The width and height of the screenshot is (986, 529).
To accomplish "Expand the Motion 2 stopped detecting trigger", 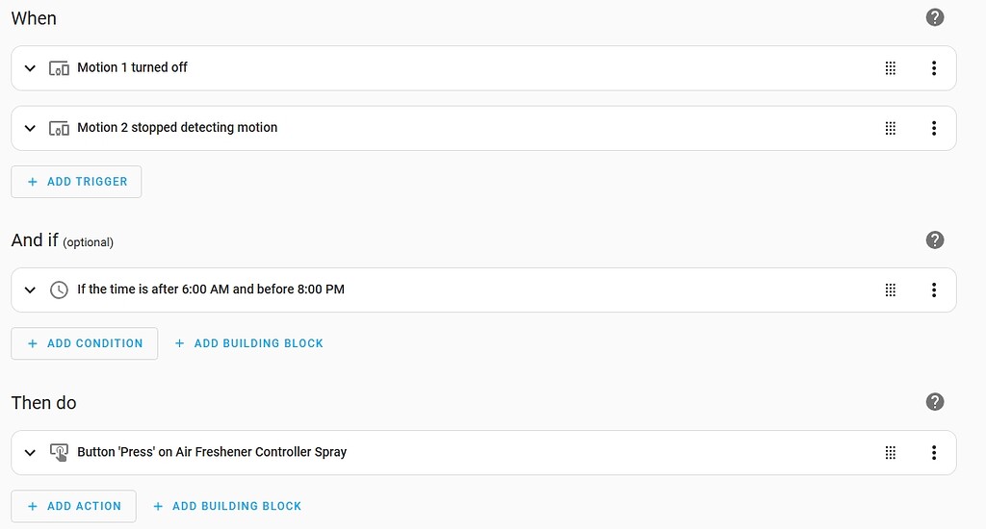I will [30, 128].
